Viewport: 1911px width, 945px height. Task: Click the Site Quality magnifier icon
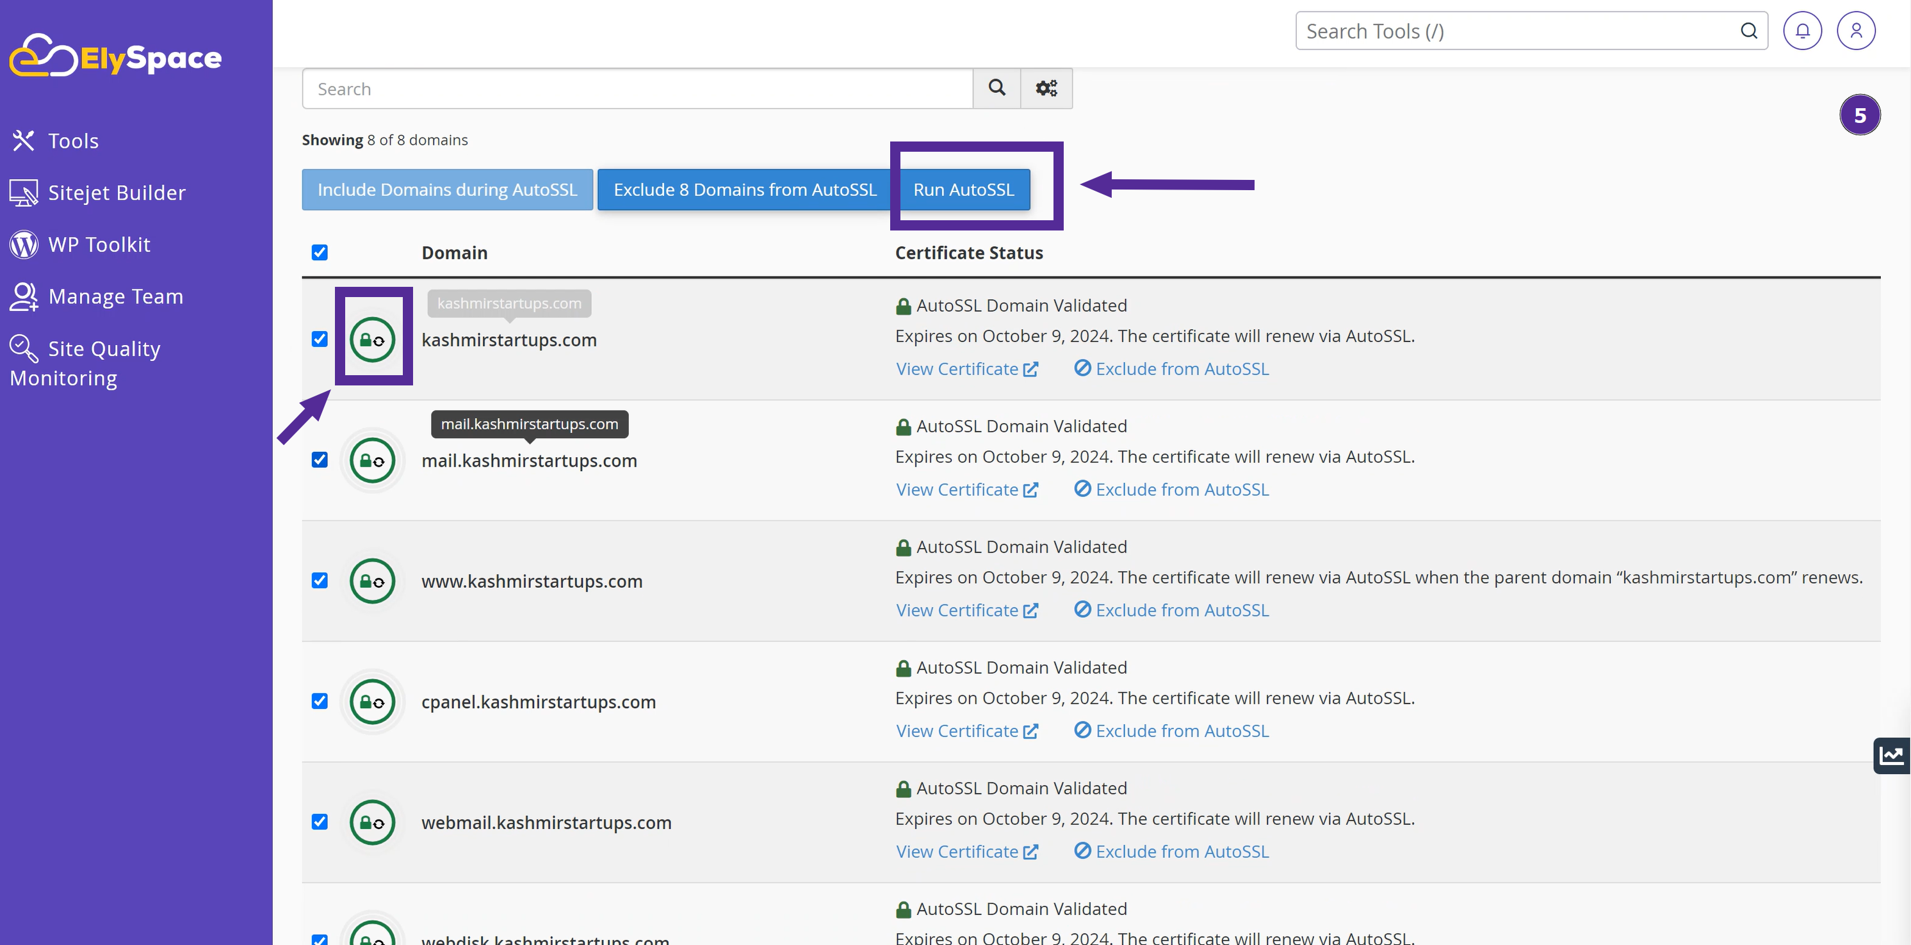24,348
